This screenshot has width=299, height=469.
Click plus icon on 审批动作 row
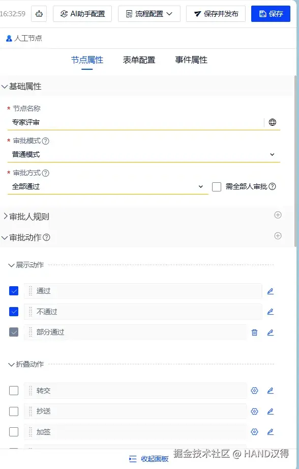click(278, 236)
